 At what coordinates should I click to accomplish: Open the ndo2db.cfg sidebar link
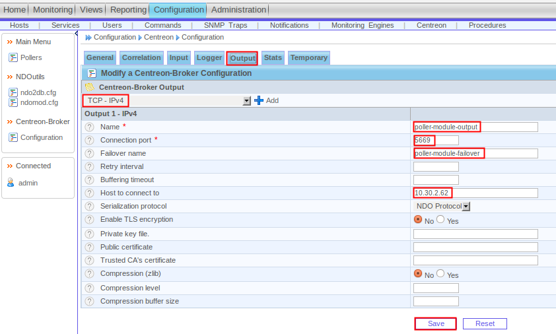(x=38, y=92)
